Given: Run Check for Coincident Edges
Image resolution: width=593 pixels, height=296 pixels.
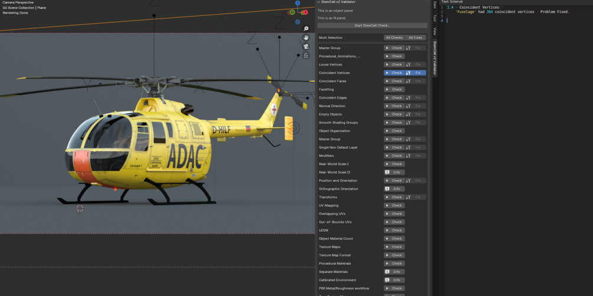Looking at the screenshot, I should tap(394, 98).
